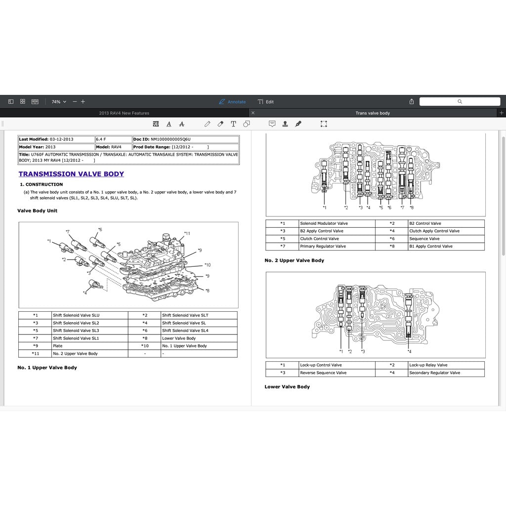
Task: Switch to page thumbnails grid view
Action: pos(23,102)
